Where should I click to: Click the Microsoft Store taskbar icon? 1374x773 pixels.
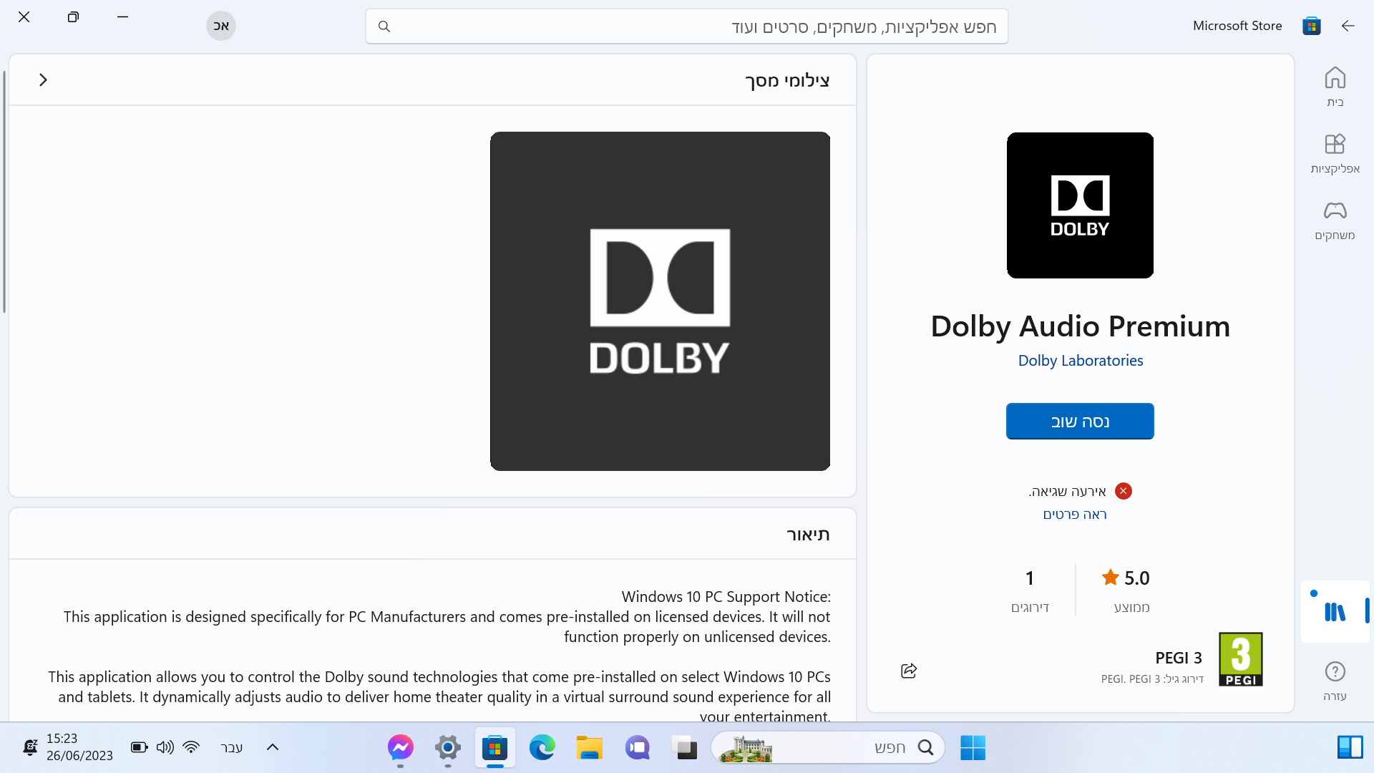point(495,748)
